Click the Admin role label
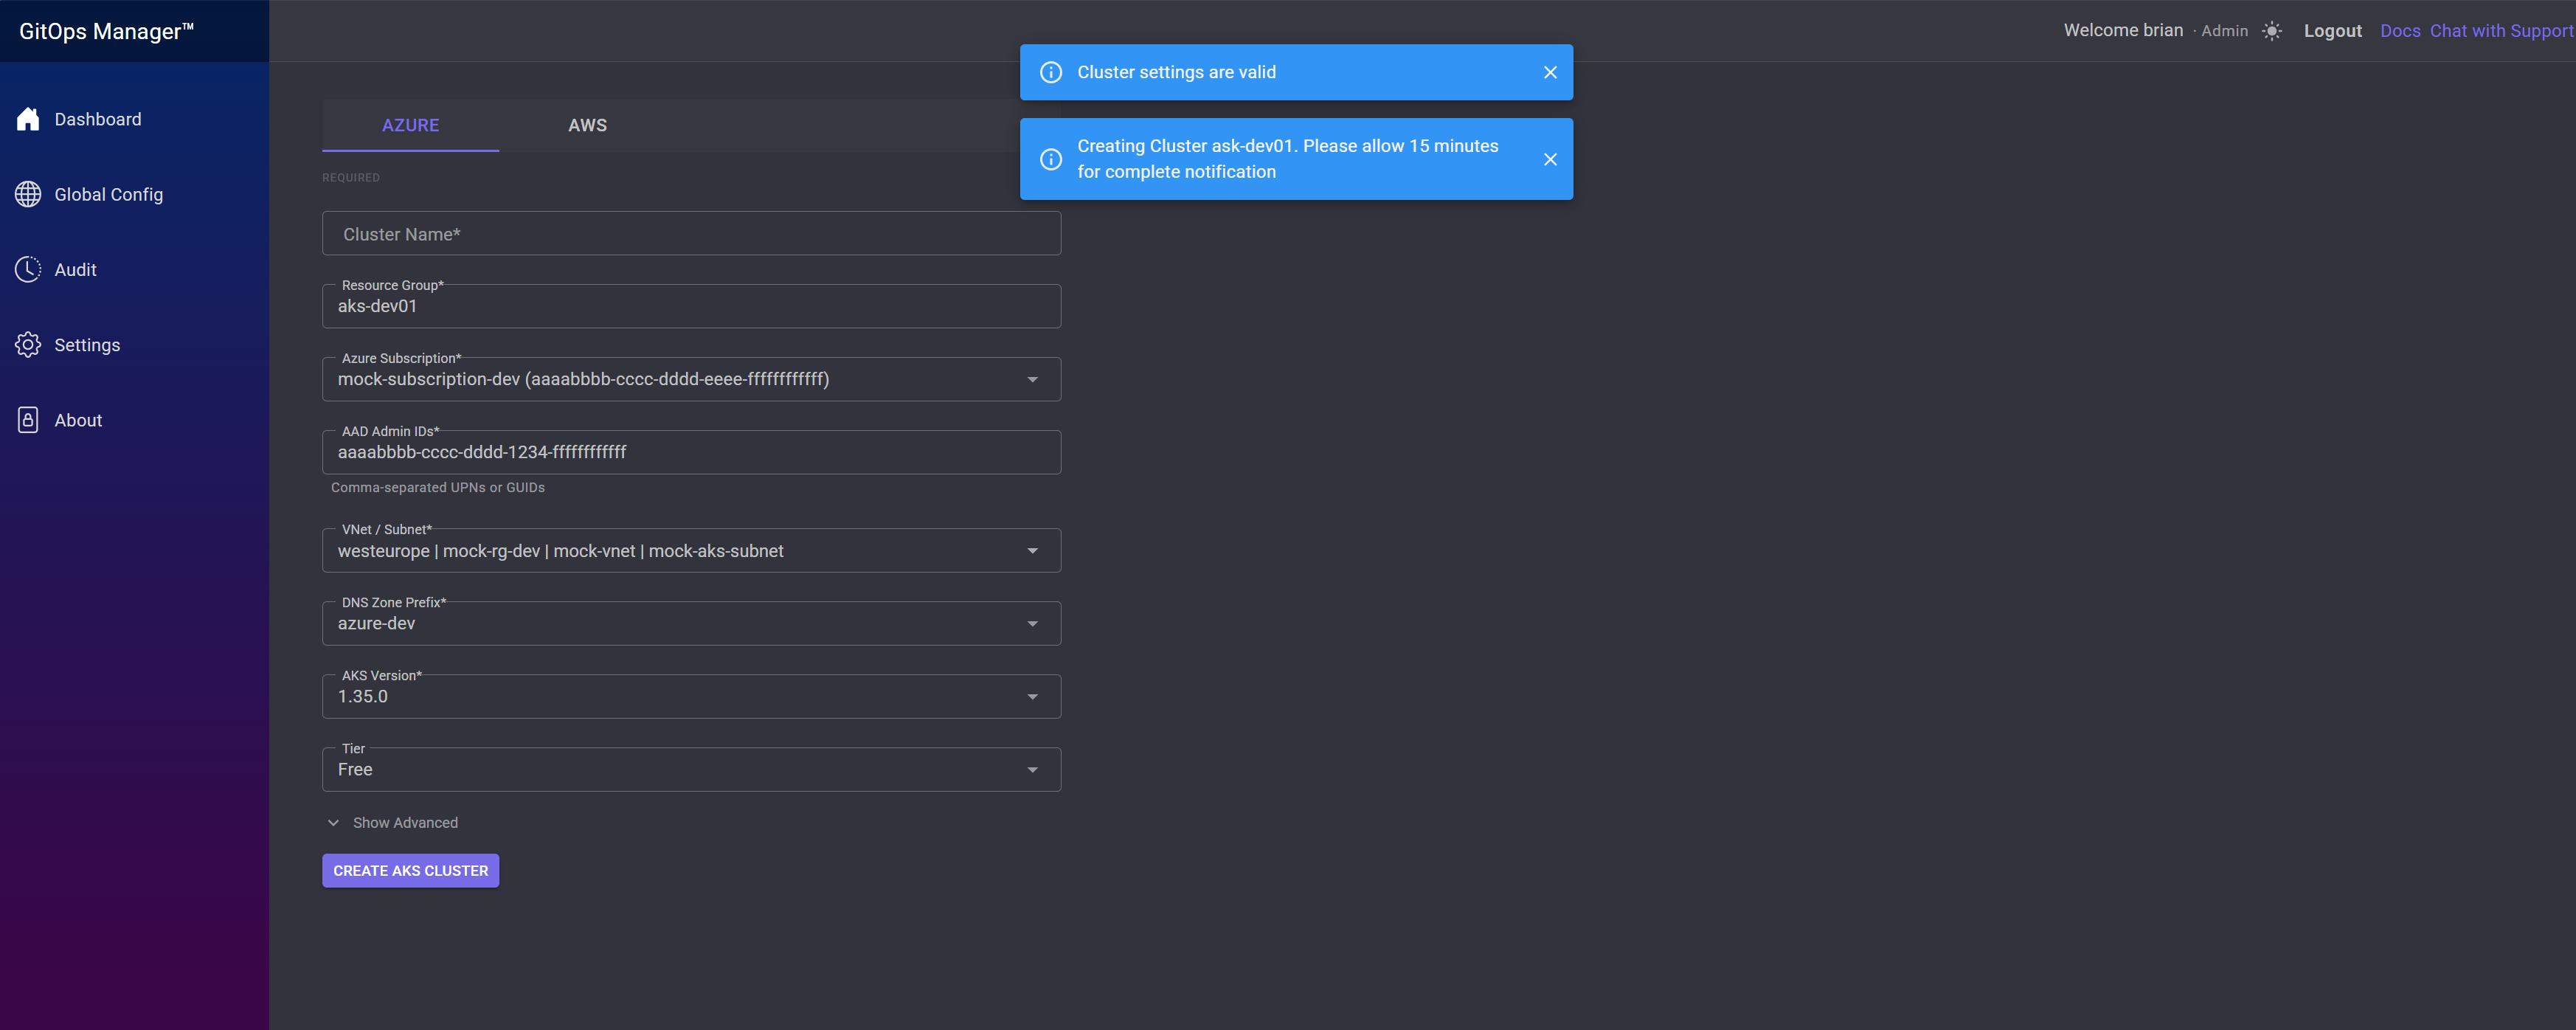 [x=2224, y=31]
